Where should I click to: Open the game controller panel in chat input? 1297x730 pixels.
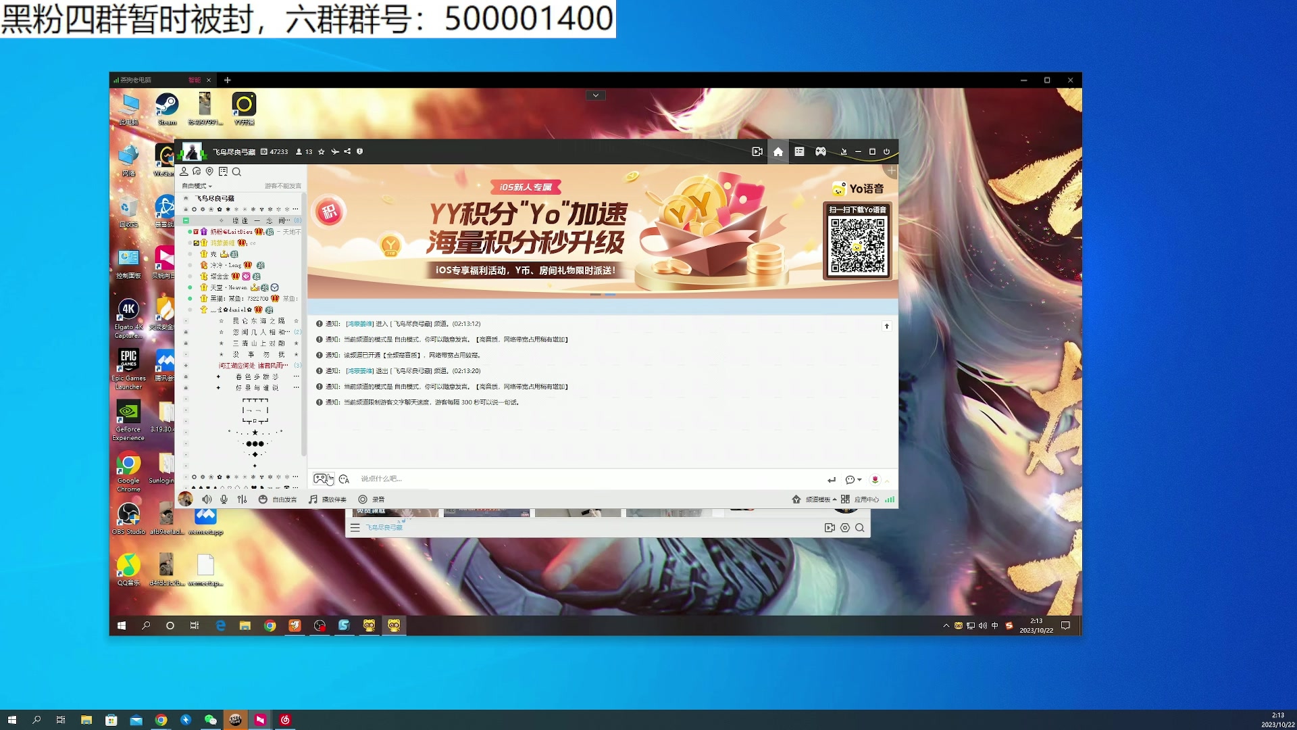click(x=324, y=479)
